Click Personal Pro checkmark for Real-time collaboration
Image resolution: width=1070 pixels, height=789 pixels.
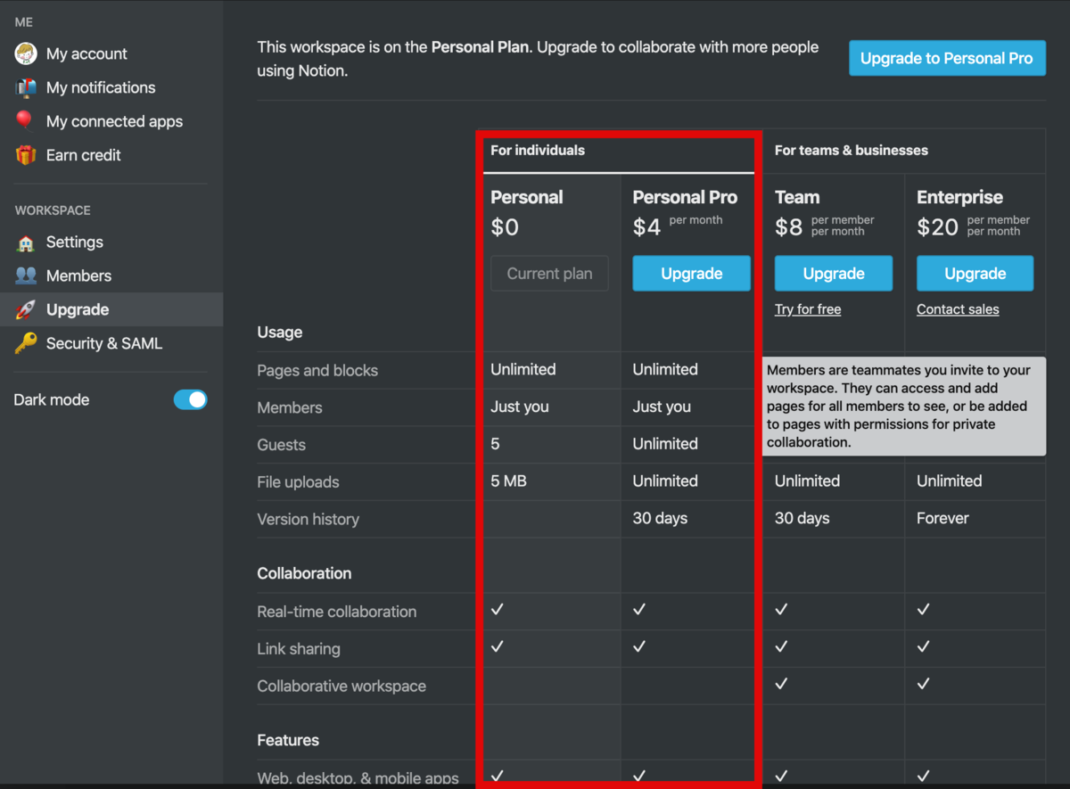[x=639, y=609]
